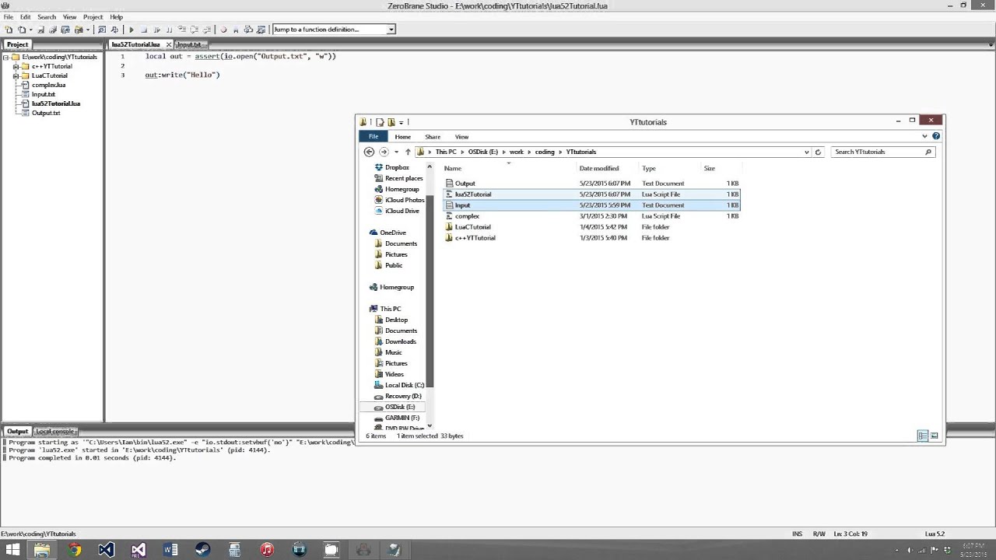Toggle the bookmark with the toolbar icon

235,30
